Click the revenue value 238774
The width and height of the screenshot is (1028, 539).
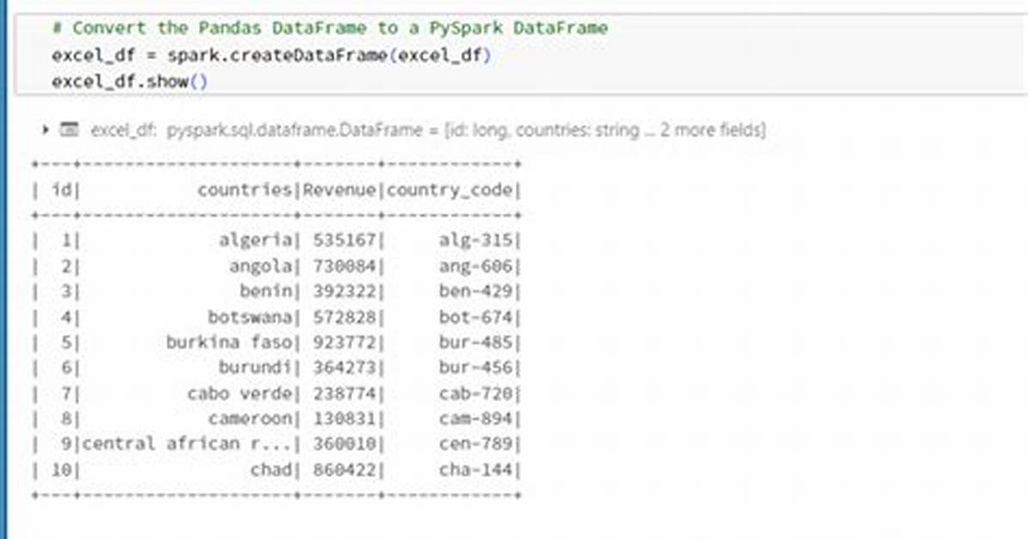click(345, 394)
